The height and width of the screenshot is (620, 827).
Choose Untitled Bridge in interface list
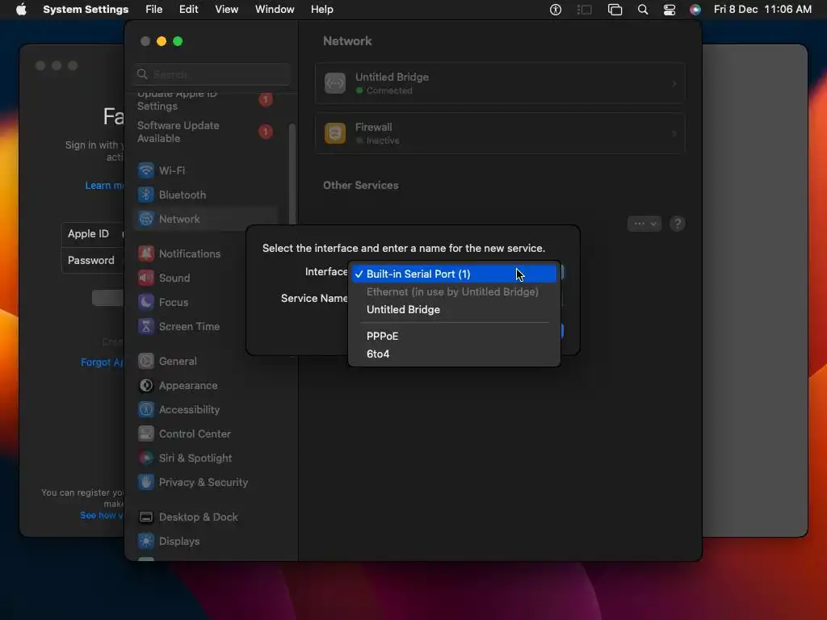tap(454, 309)
